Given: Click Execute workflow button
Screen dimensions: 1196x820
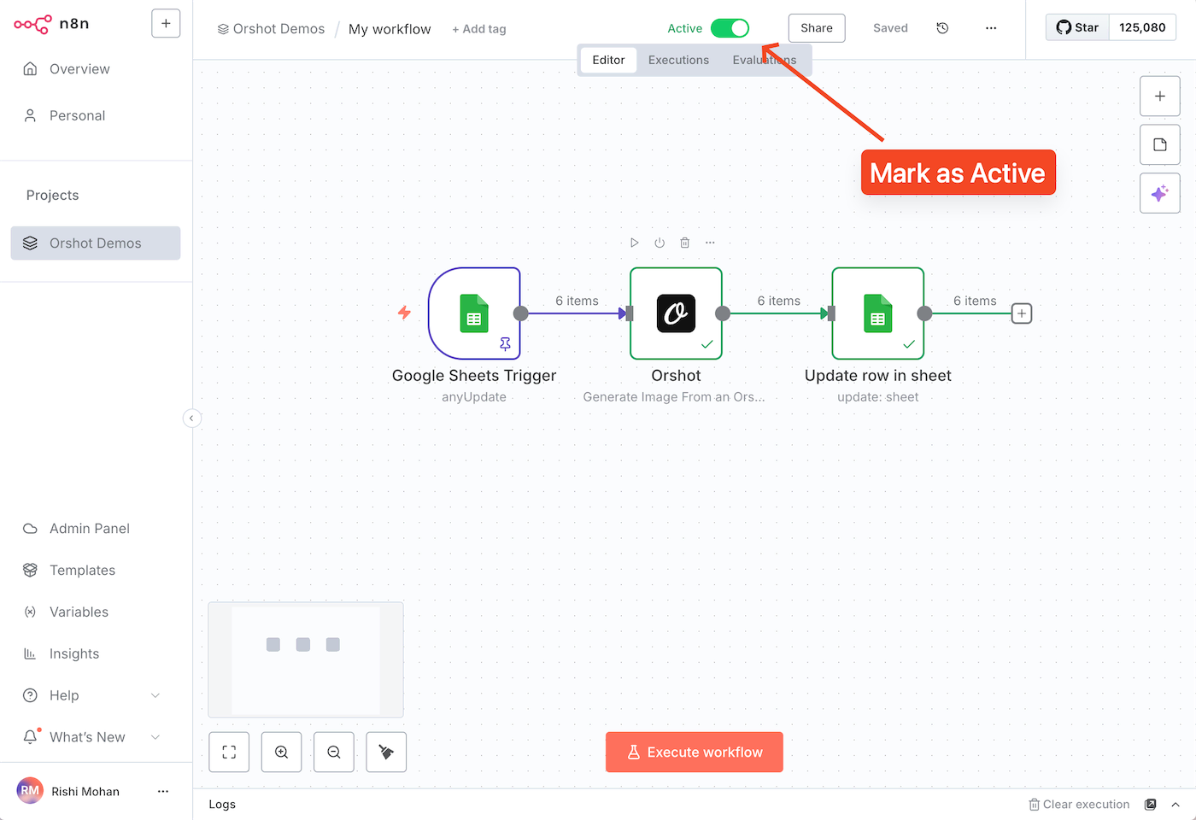Looking at the screenshot, I should tap(695, 753).
